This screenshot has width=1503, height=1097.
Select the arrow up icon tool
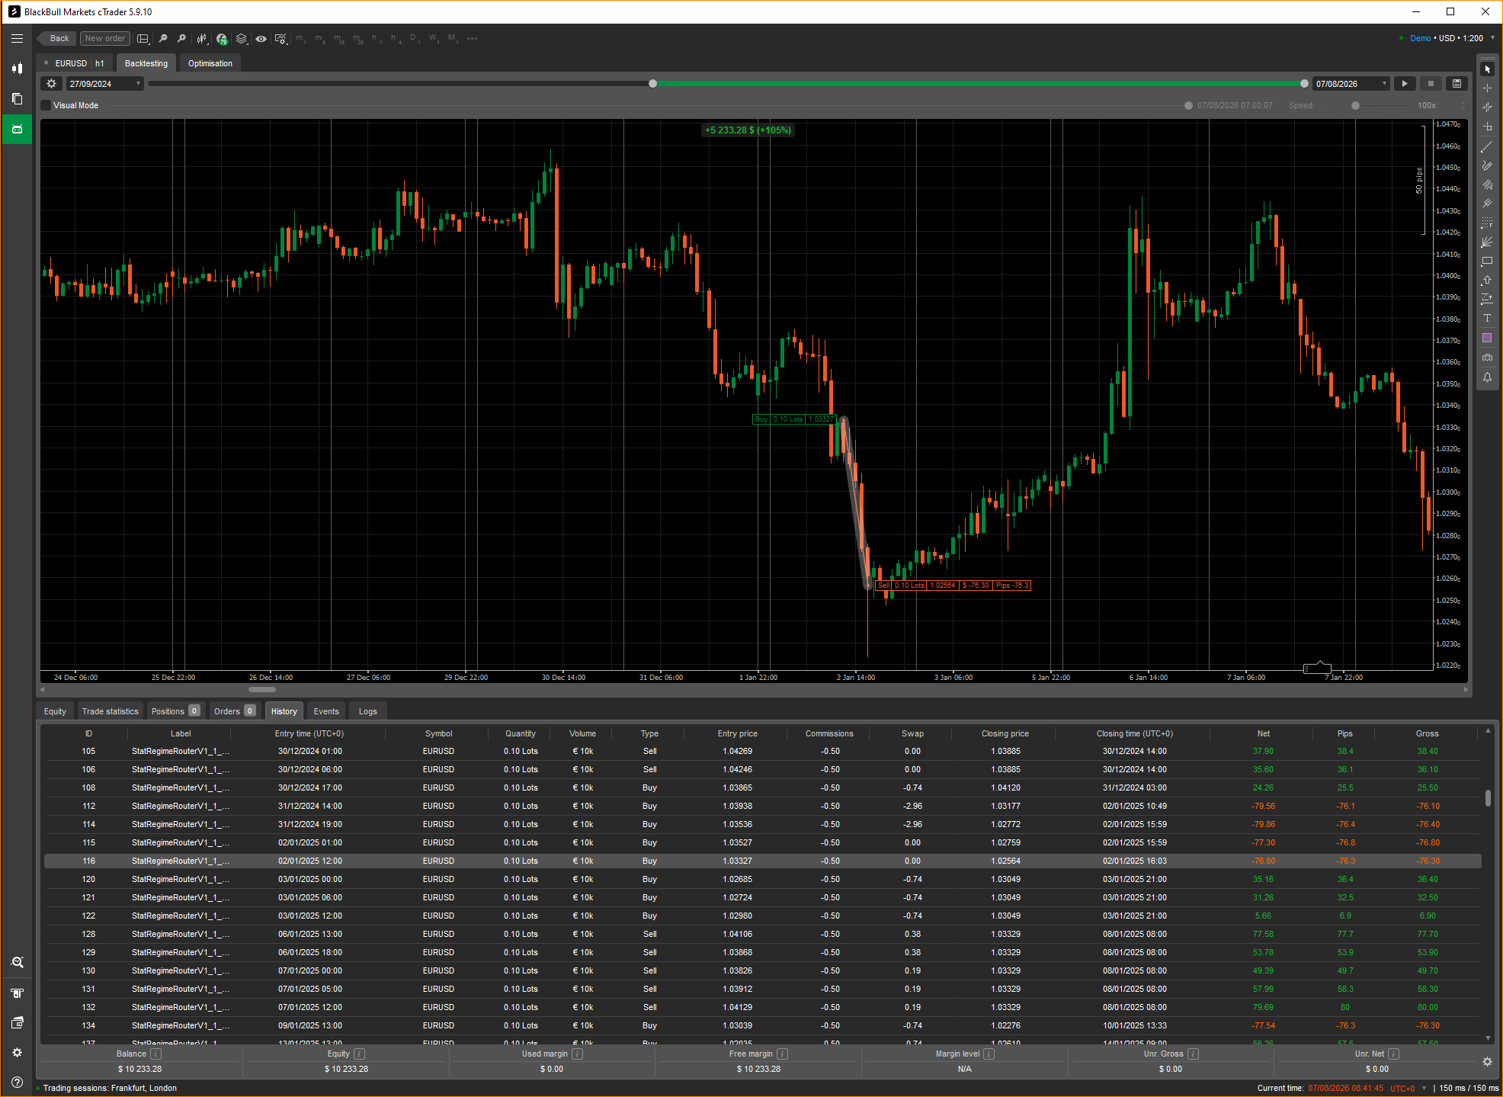[1487, 281]
